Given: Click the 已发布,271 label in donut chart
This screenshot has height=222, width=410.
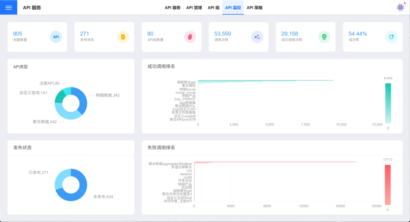Looking at the screenshot, I should coord(39,172).
